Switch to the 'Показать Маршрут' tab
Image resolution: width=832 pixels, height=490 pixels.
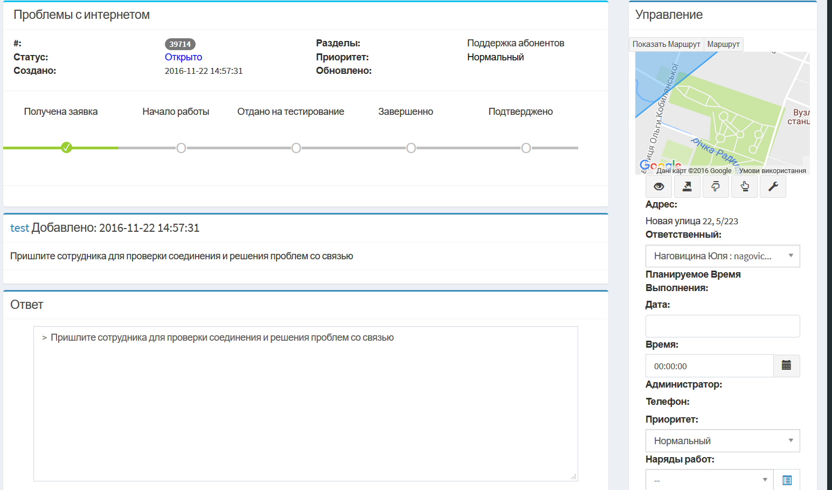click(x=666, y=44)
